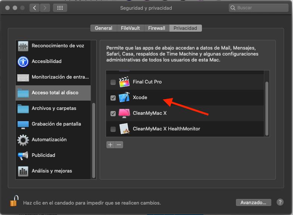Focus the Buscar search field

(x=258, y=8)
